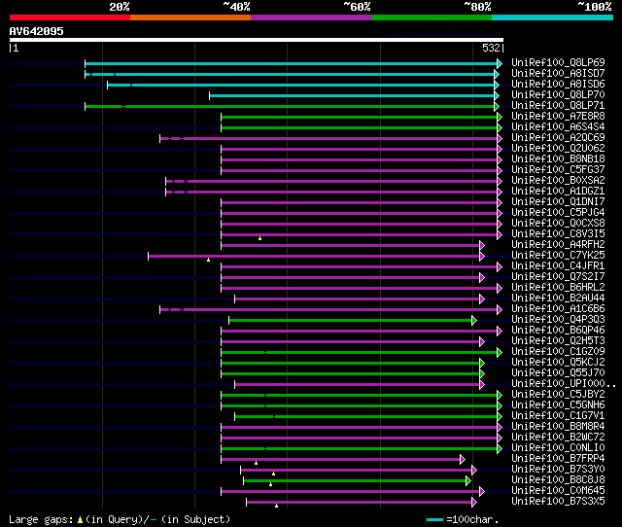The height and width of the screenshot is (527, 622).
Task: Select the UniRef100_C0NLI0 label
Action: 558,448
